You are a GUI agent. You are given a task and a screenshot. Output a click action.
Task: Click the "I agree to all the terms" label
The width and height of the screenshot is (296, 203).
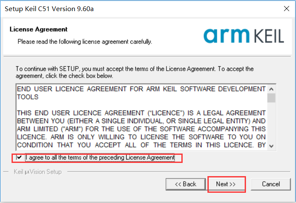point(100,158)
